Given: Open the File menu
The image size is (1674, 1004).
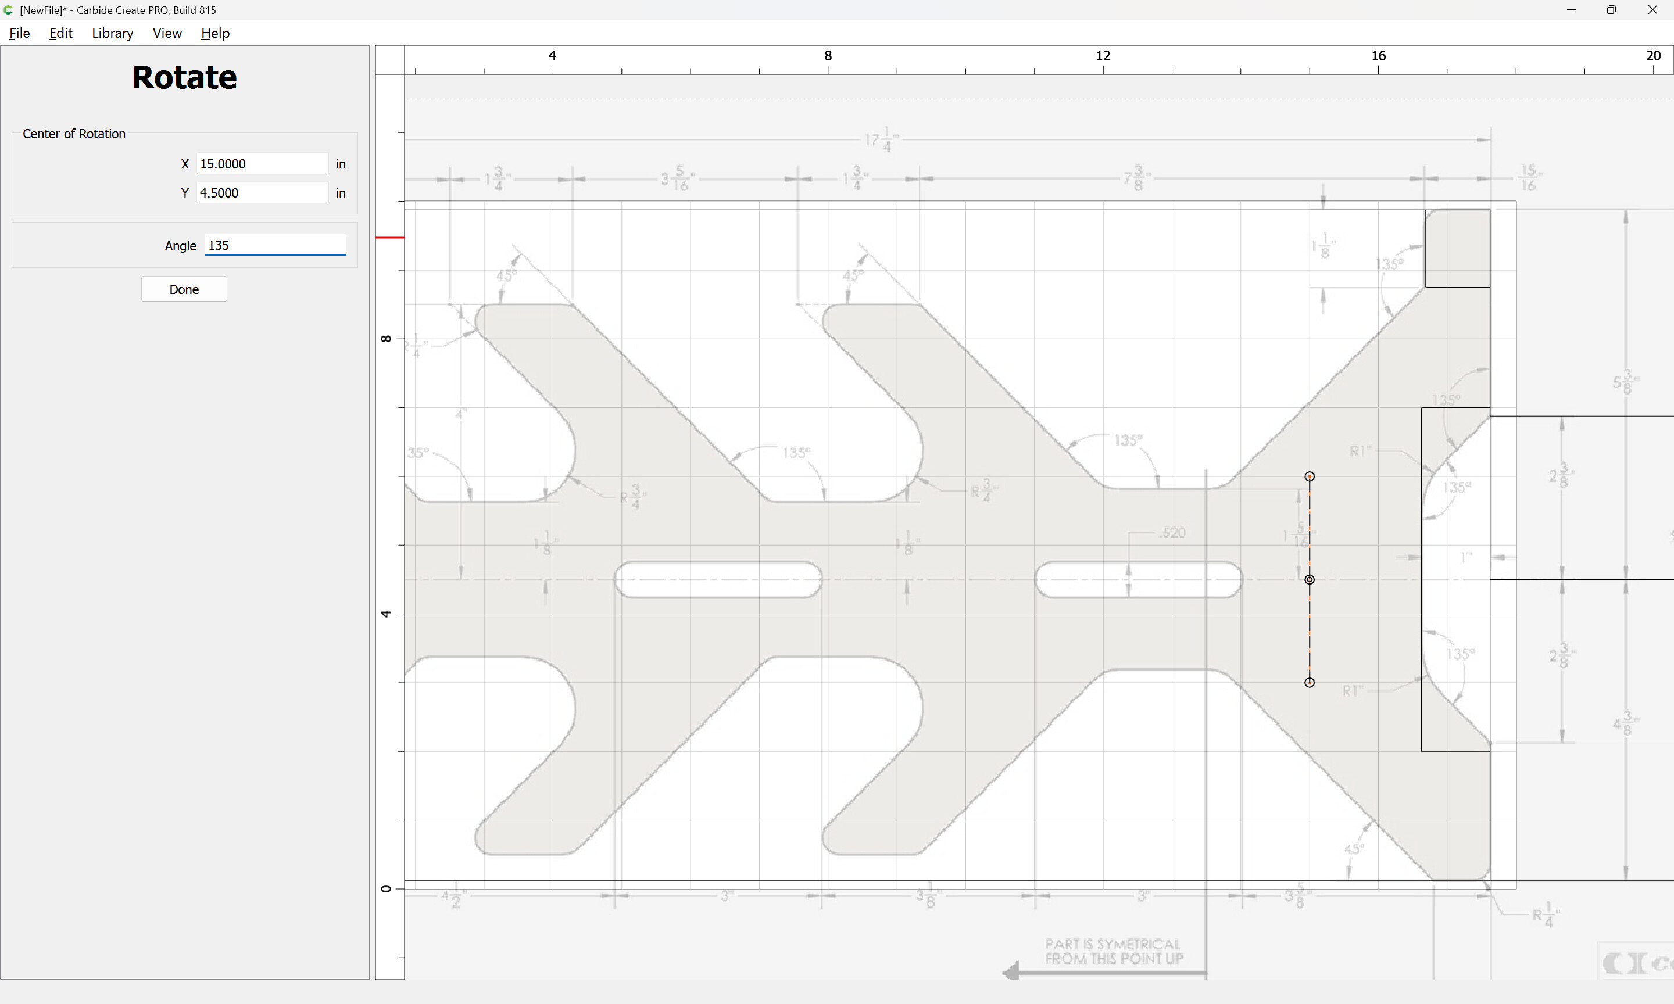Looking at the screenshot, I should tap(20, 33).
